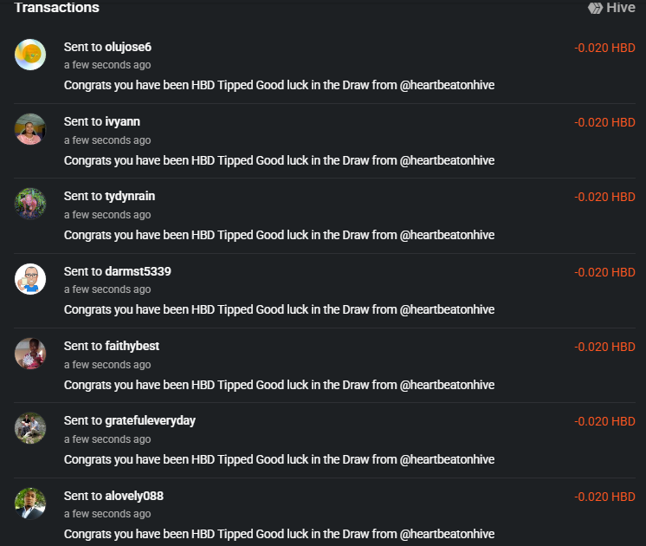Viewport: 646px width, 546px height.
Task: Select the tip memo sent to ivyann
Action: click(x=279, y=160)
